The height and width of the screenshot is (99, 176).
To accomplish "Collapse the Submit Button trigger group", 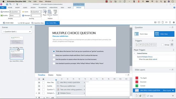I will 134,53.
